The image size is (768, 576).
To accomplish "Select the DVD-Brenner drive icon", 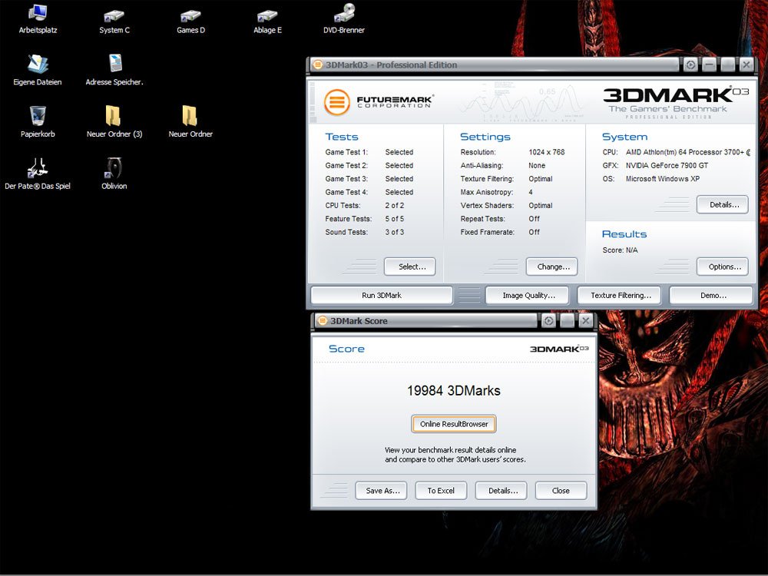I will 344,18.
